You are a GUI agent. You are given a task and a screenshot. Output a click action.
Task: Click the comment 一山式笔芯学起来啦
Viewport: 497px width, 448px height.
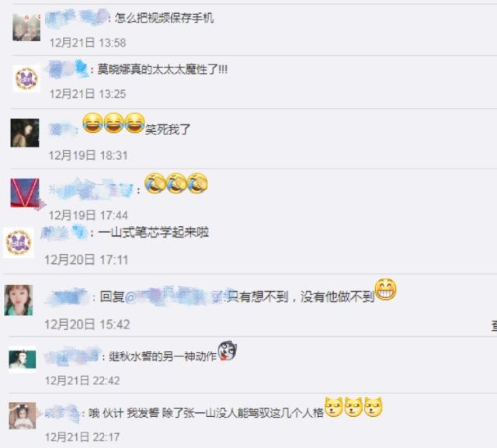click(x=153, y=233)
